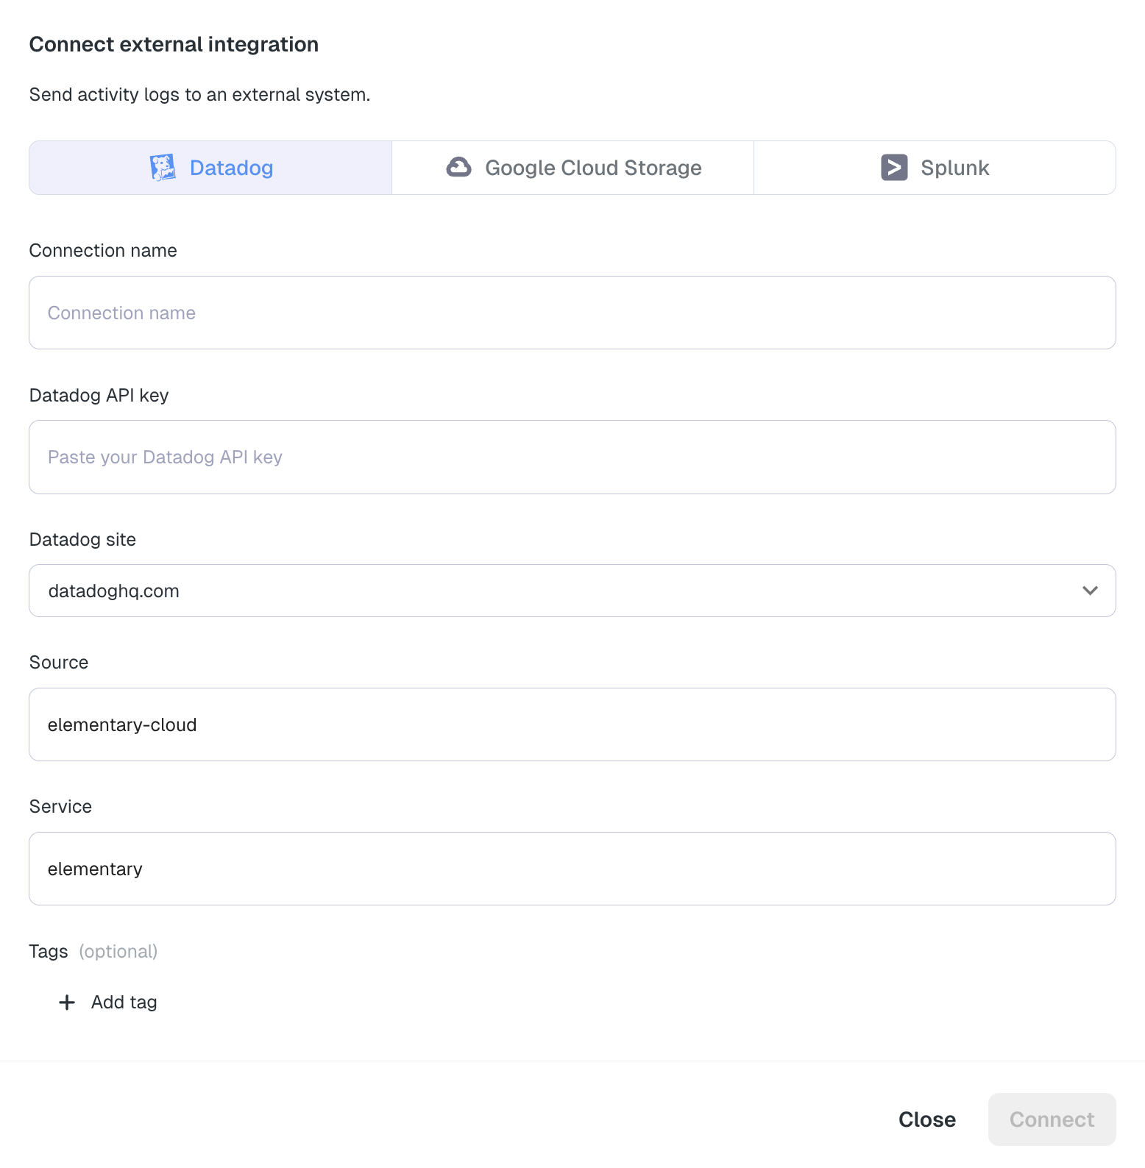Image resolution: width=1145 pixels, height=1168 pixels.
Task: Click the Splunk arrow logo icon
Action: point(894,168)
